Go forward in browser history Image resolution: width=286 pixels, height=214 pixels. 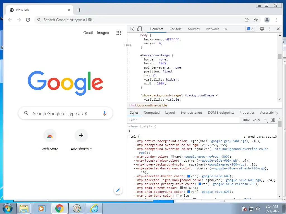pyautogui.click(x=19, y=20)
